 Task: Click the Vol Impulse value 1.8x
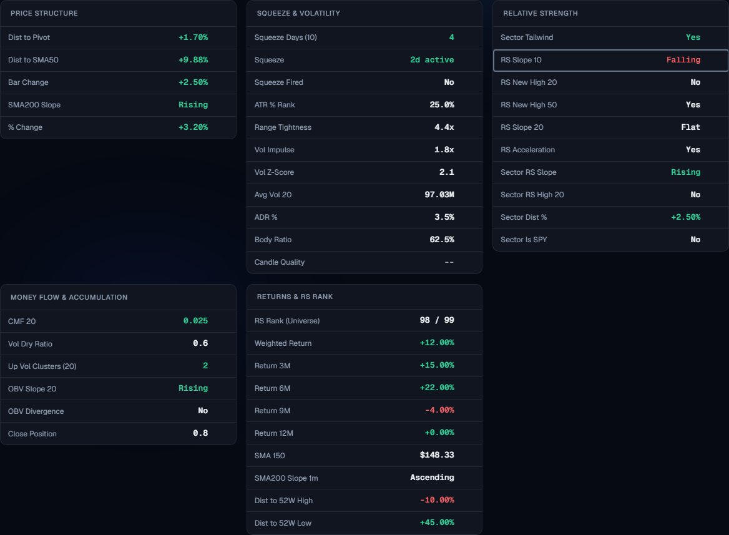click(444, 149)
